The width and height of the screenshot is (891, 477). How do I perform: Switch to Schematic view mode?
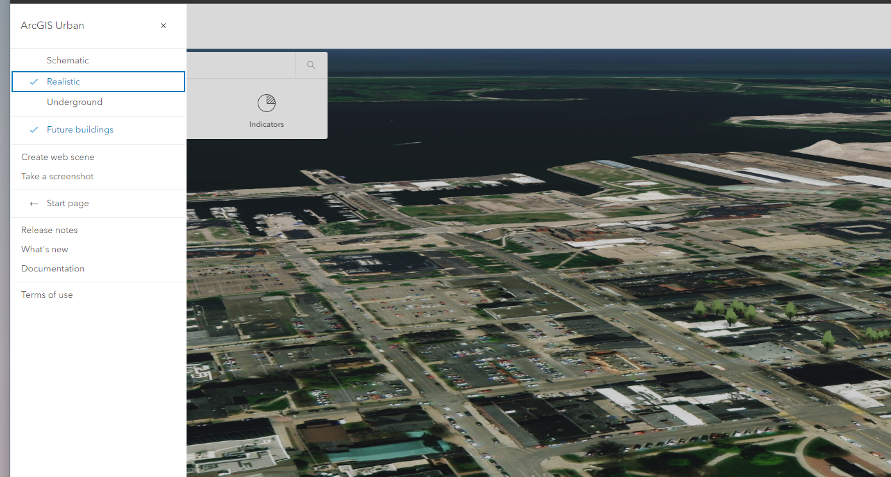tap(67, 60)
